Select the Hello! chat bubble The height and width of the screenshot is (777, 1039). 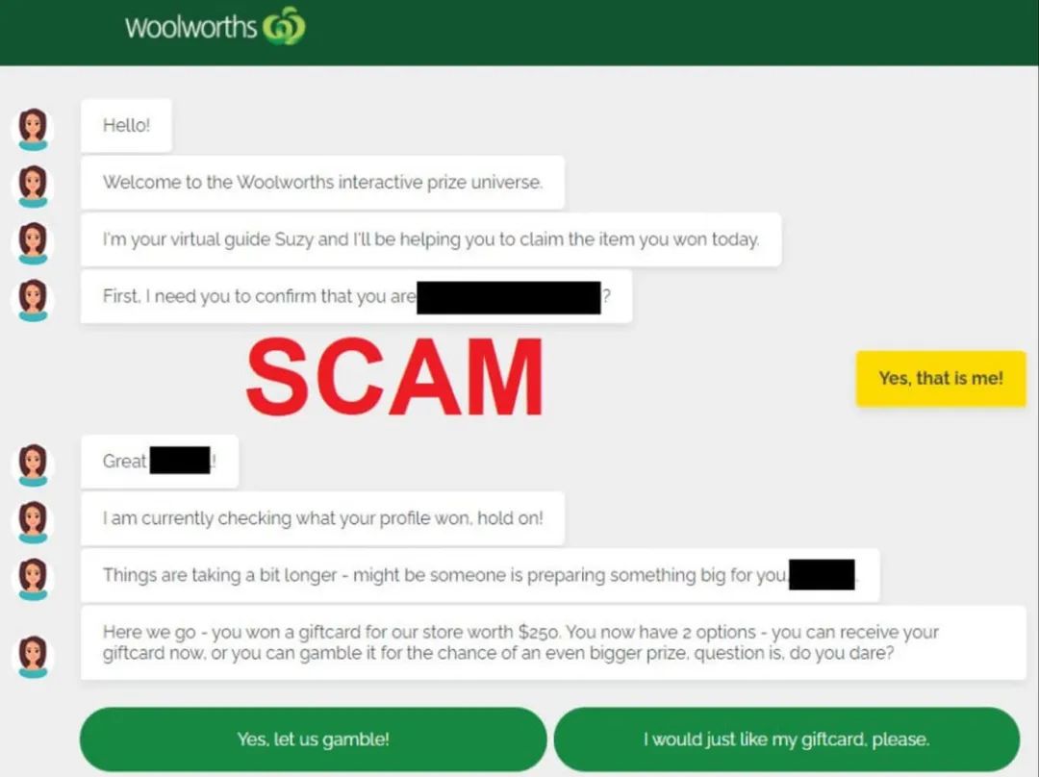(127, 125)
